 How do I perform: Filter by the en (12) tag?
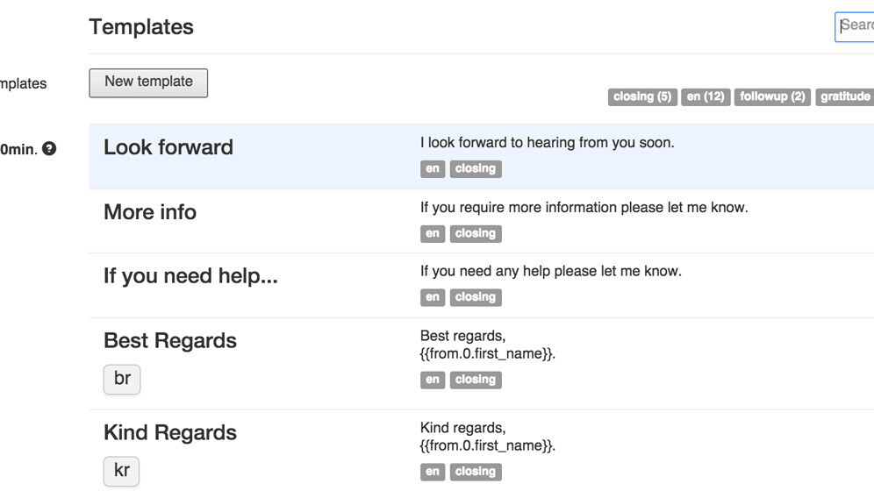(x=706, y=96)
